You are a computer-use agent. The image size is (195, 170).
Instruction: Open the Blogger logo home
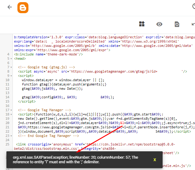(23, 8)
